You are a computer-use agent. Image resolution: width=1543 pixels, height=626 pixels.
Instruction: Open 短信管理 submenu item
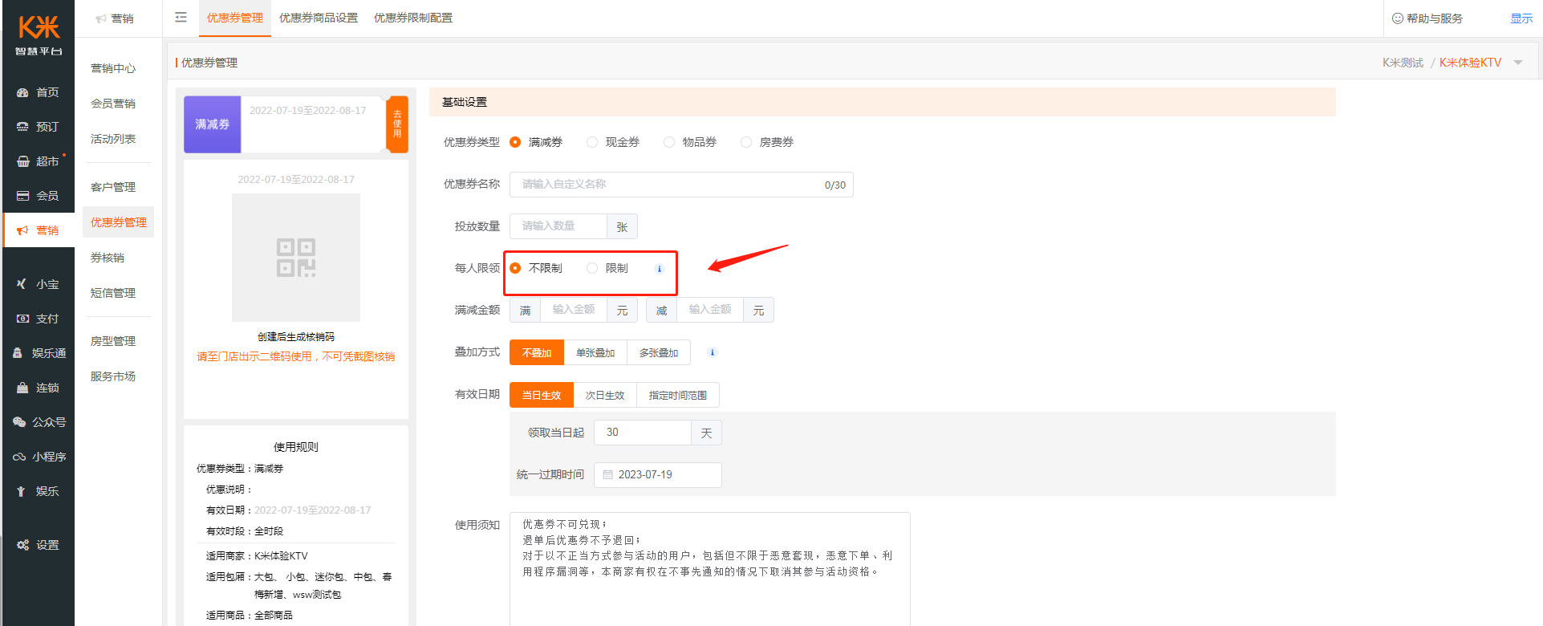[113, 293]
